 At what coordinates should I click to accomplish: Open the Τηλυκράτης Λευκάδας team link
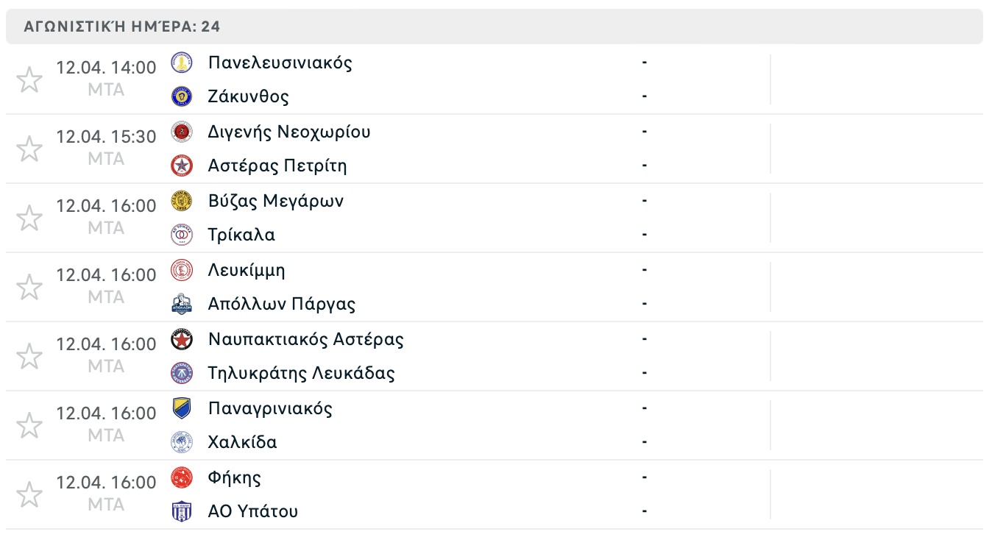(302, 373)
